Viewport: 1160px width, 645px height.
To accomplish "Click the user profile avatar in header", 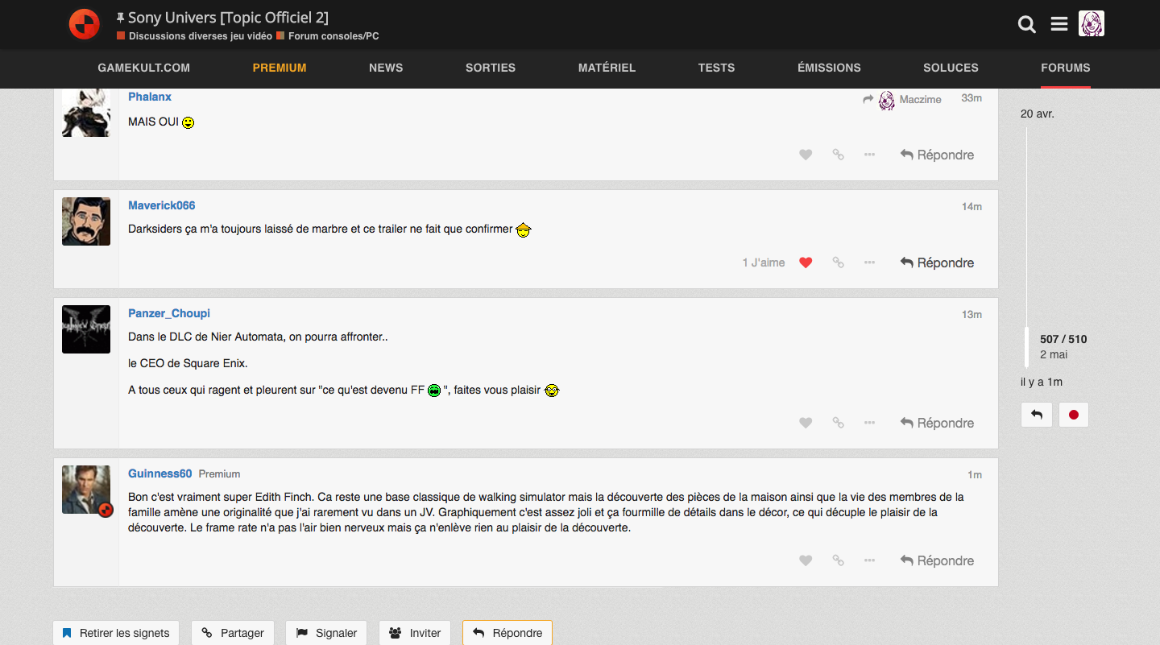I will (x=1091, y=24).
